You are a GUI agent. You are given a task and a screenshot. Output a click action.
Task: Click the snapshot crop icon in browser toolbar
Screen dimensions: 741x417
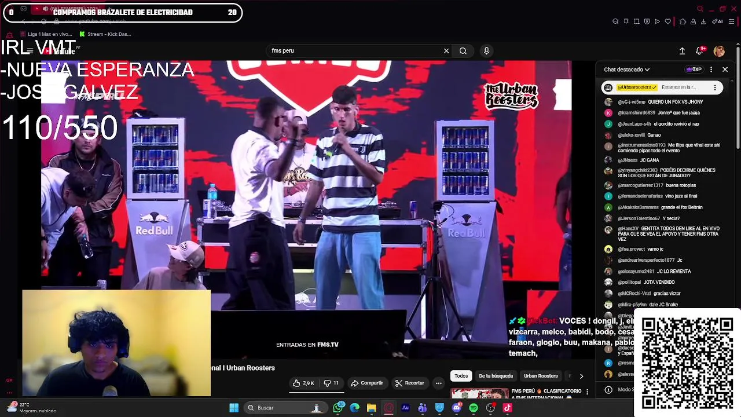[636, 21]
